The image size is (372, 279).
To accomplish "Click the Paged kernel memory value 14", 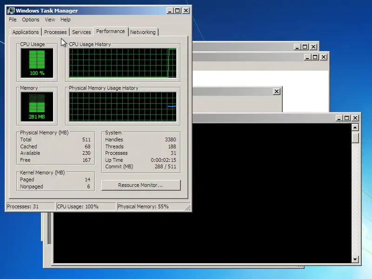I will pyautogui.click(x=87, y=179).
